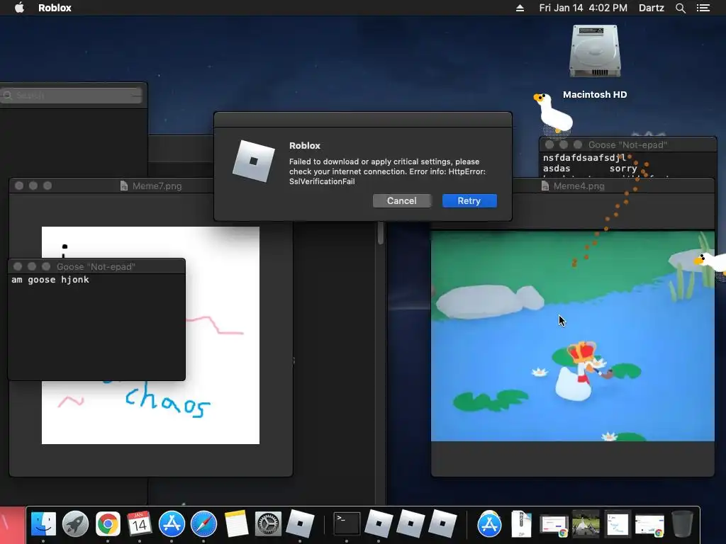This screenshot has width=726, height=544.
Task: Click the Meme7.png document icon in title bar
Action: coord(123,186)
